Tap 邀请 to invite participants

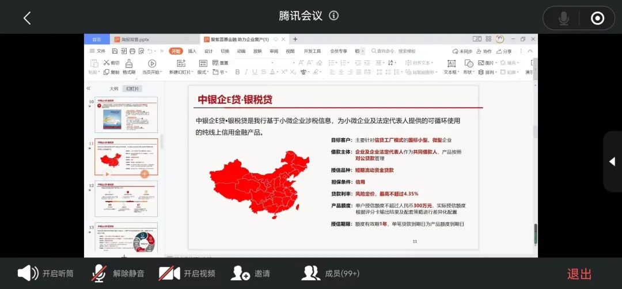[251, 273]
